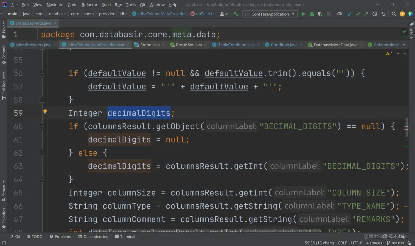415x246 pixels.
Task: Click the Run with Coverage icon
Action: coord(320,14)
